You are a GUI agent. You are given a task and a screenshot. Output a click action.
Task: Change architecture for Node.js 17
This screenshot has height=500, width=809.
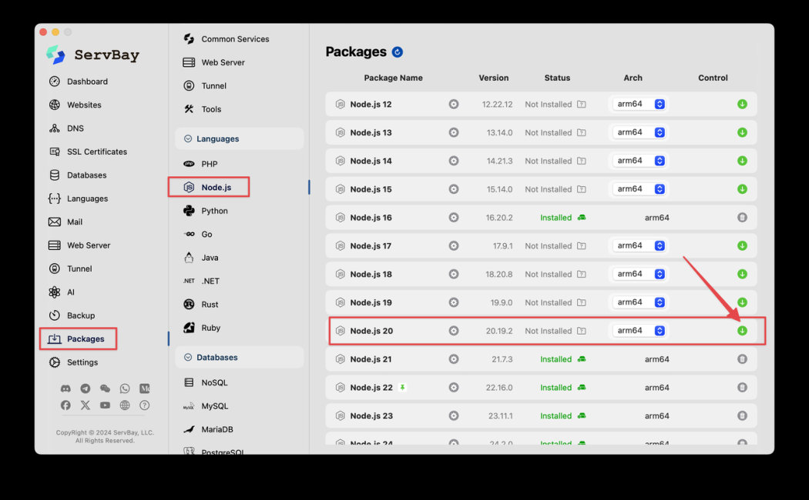tap(639, 245)
